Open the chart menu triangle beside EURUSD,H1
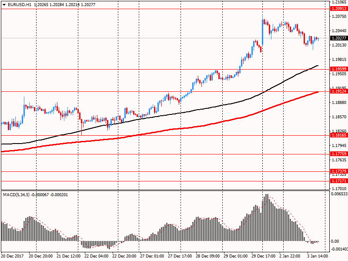This screenshot has width=348, height=261. (x=4, y=5)
